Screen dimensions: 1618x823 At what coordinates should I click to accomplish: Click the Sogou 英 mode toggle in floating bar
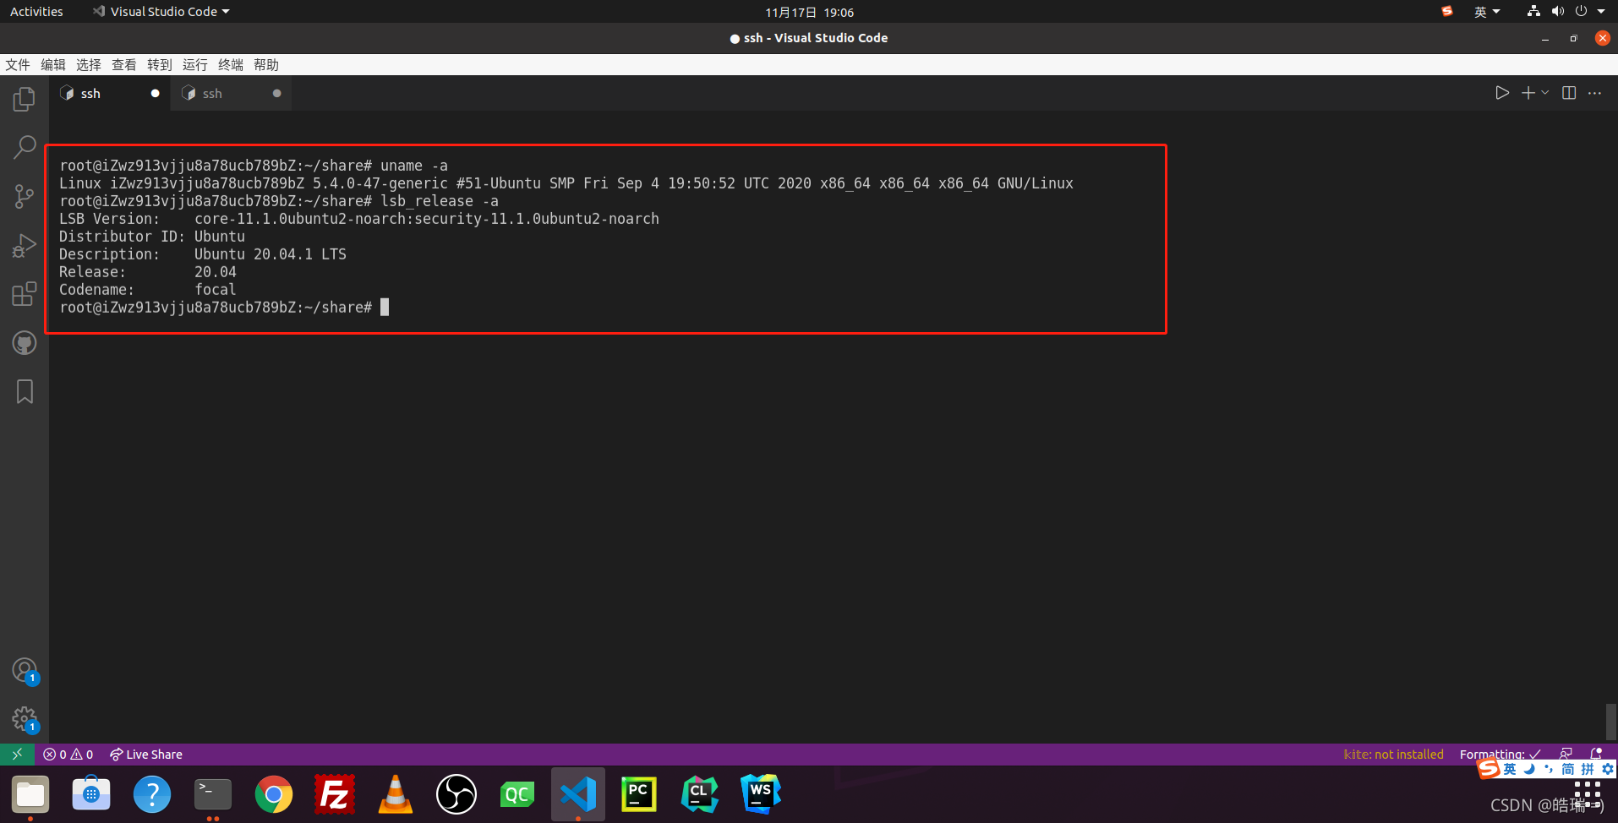[x=1510, y=769]
